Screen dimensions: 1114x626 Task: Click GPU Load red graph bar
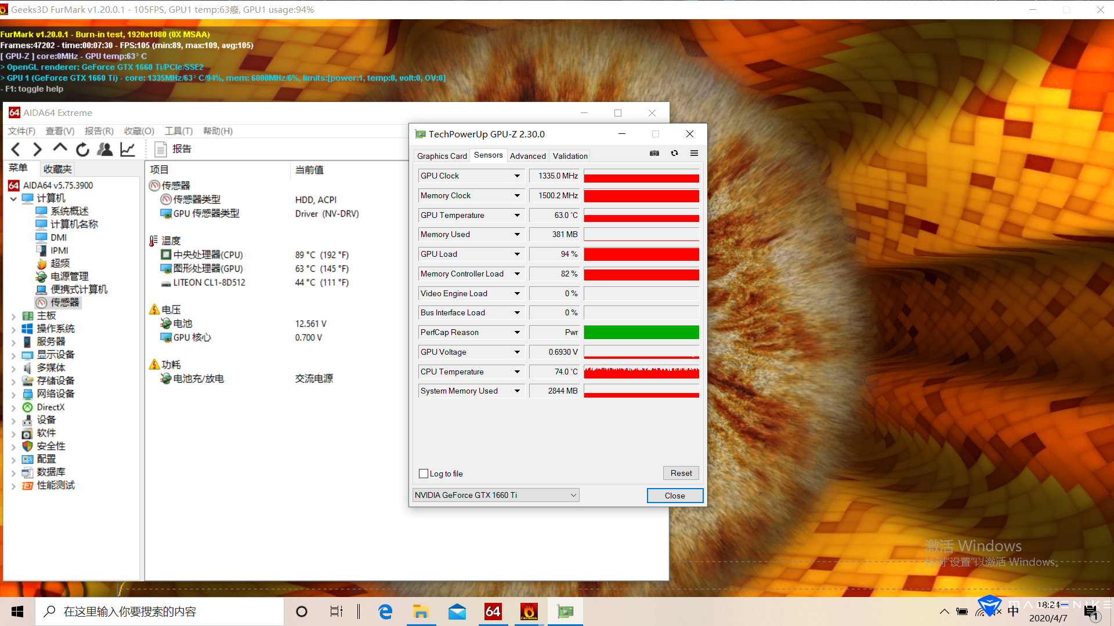pyautogui.click(x=641, y=254)
